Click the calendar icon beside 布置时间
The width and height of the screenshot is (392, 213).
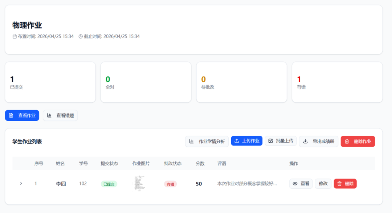tap(15, 36)
